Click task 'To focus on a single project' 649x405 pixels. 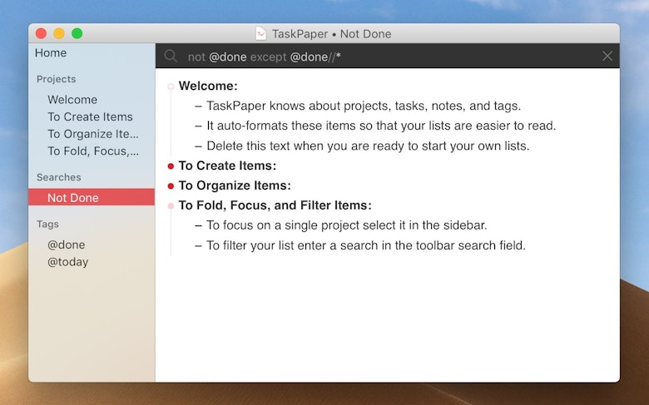(x=346, y=225)
